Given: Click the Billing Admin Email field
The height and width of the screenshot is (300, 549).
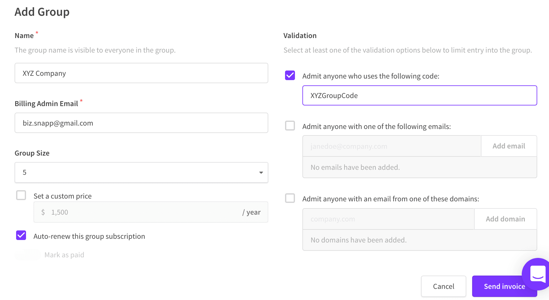Looking at the screenshot, I should [x=141, y=123].
